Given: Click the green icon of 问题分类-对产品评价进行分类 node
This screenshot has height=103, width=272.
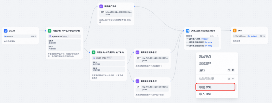Looking at the screenshot, I should (x=50, y=31).
